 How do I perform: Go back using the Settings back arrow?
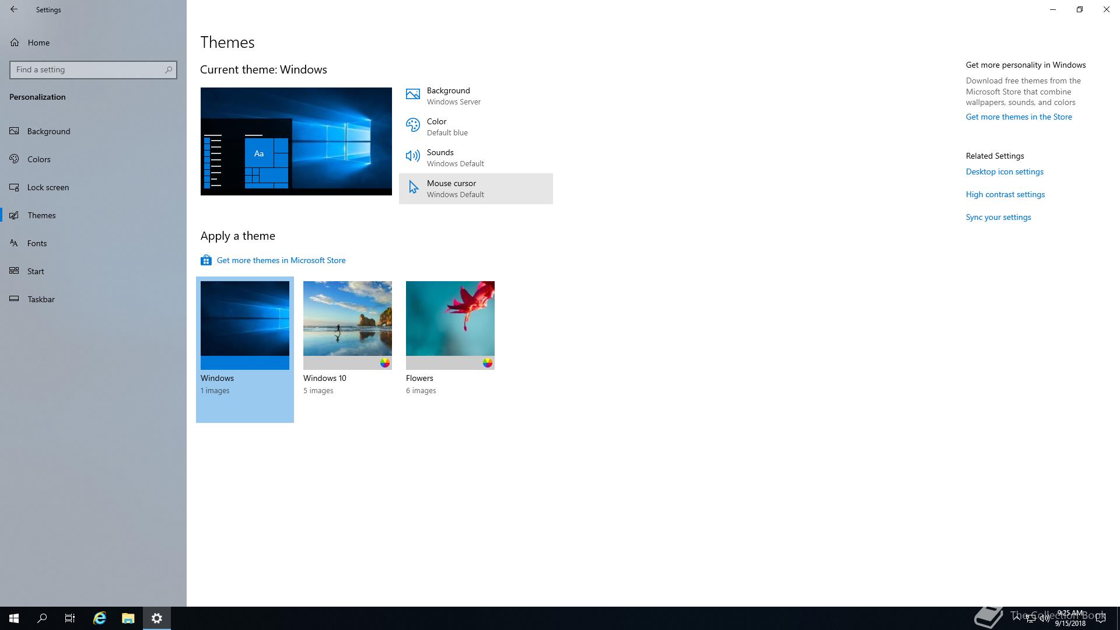pyautogui.click(x=14, y=9)
